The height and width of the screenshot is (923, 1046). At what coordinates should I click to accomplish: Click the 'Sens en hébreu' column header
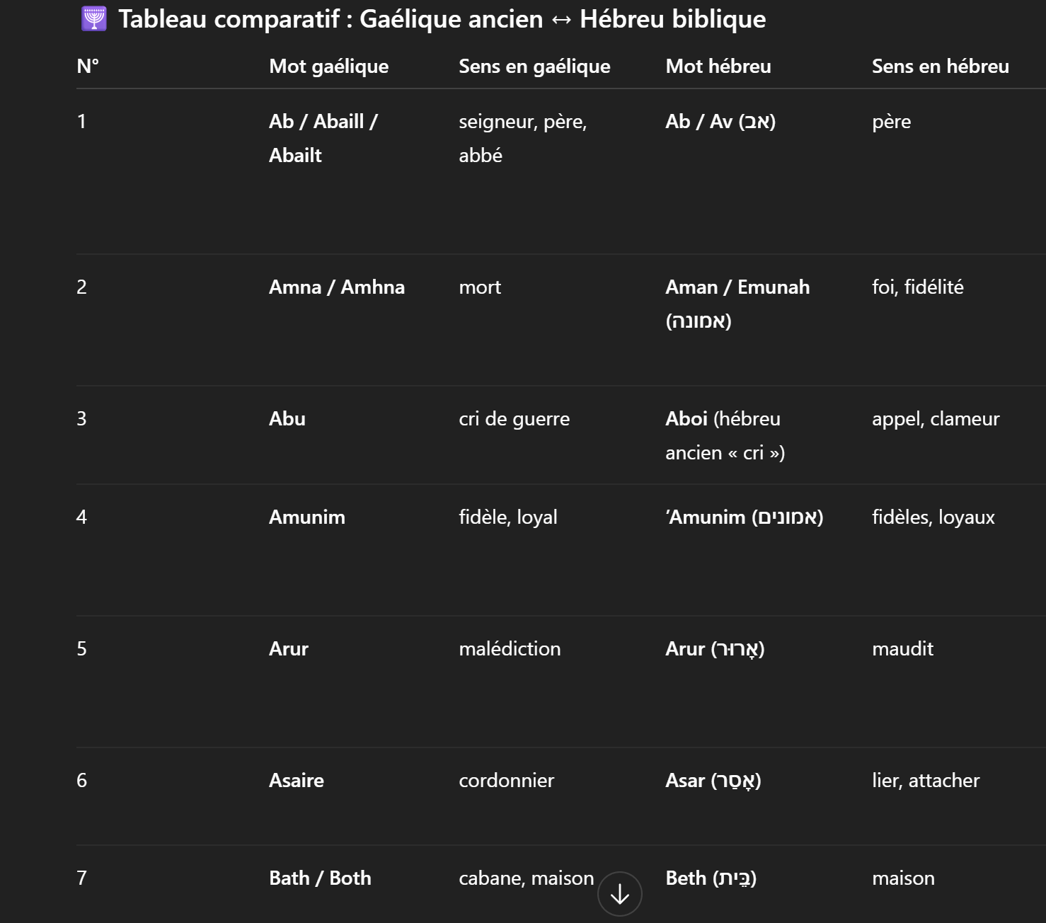coord(940,67)
